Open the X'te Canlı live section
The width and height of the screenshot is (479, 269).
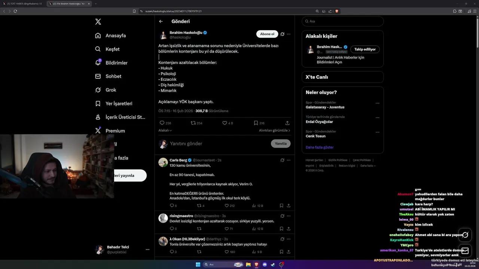[342, 77]
